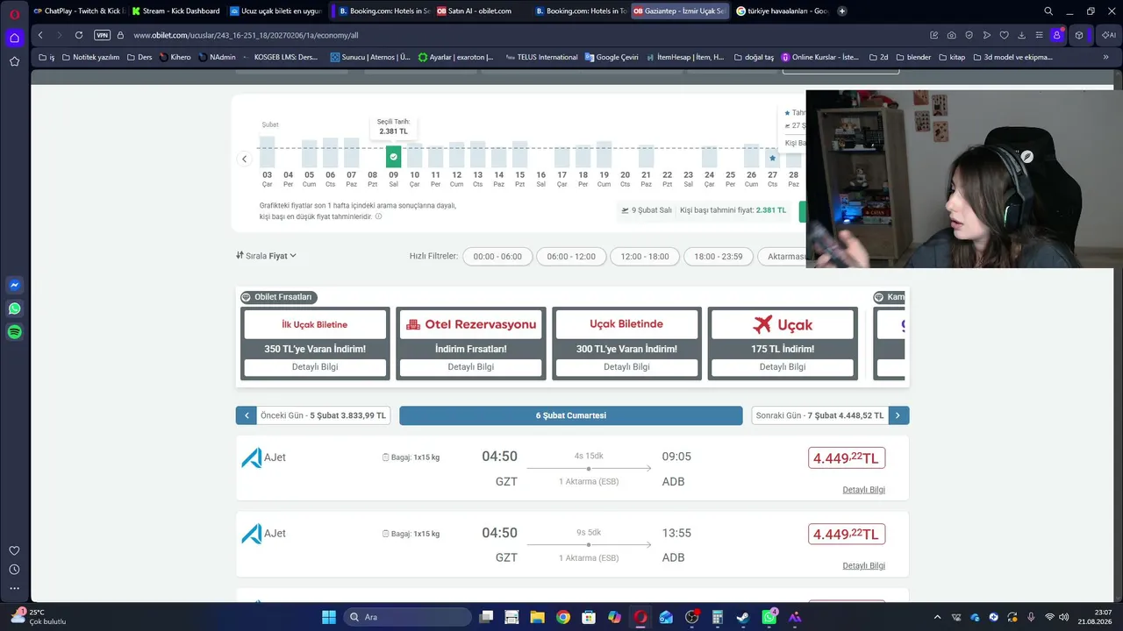The width and height of the screenshot is (1123, 631).
Task: Select the starred 27 Cts date bar
Action: click(x=772, y=160)
